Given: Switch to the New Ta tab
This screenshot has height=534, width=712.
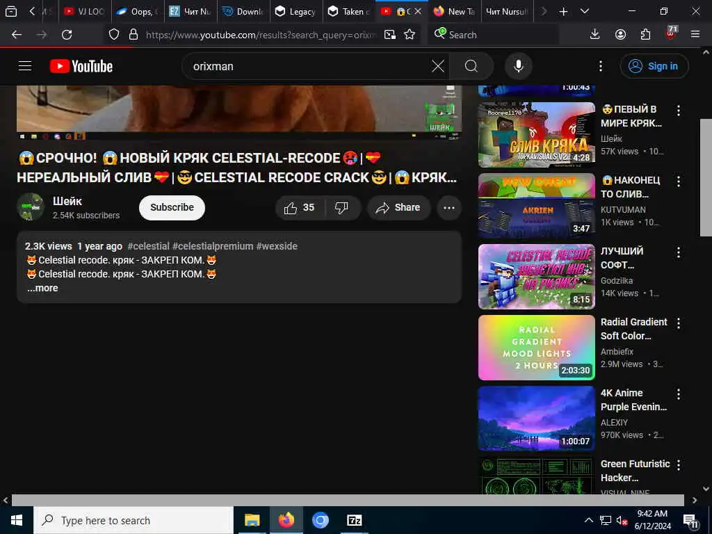Looking at the screenshot, I should (454, 12).
